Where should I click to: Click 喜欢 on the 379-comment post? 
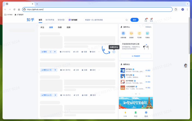(93, 52)
